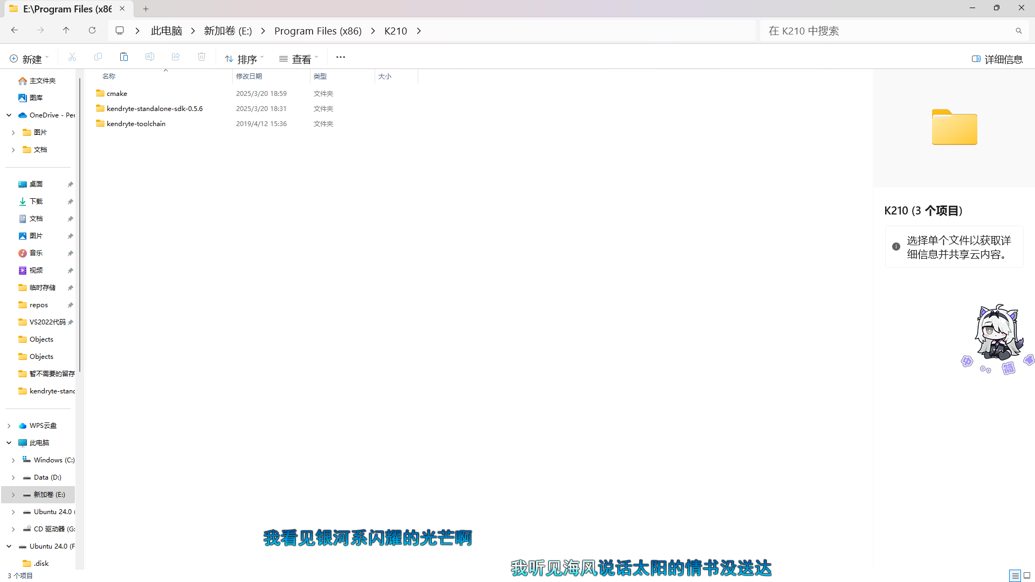Click the Refresh icon in navigation bar
1035x582 pixels.
(x=92, y=31)
